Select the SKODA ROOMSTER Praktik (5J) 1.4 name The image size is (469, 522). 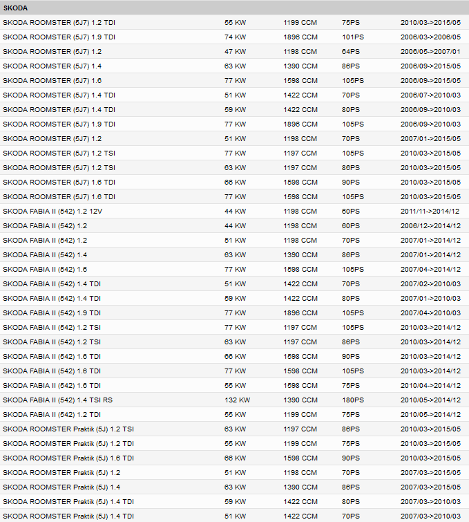(x=61, y=487)
